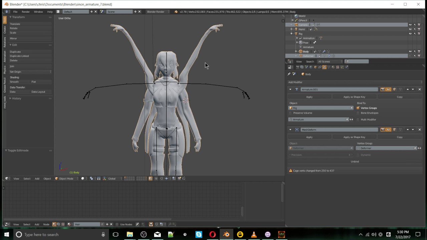Image resolution: width=427 pixels, height=240 pixels.
Task: Click Smooth shading button
Action: click(19, 82)
